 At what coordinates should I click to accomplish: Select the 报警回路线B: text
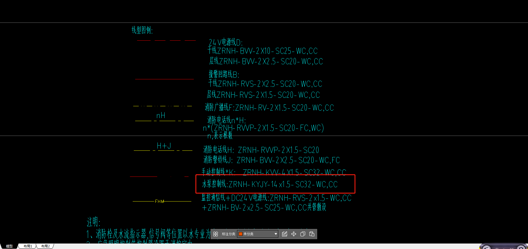click(224, 74)
